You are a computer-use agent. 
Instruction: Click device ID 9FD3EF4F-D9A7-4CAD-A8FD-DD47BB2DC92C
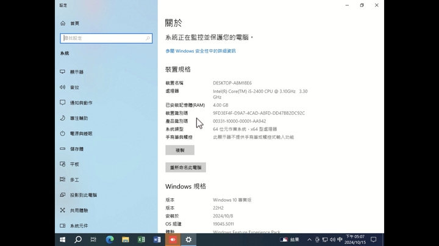pyautogui.click(x=259, y=113)
